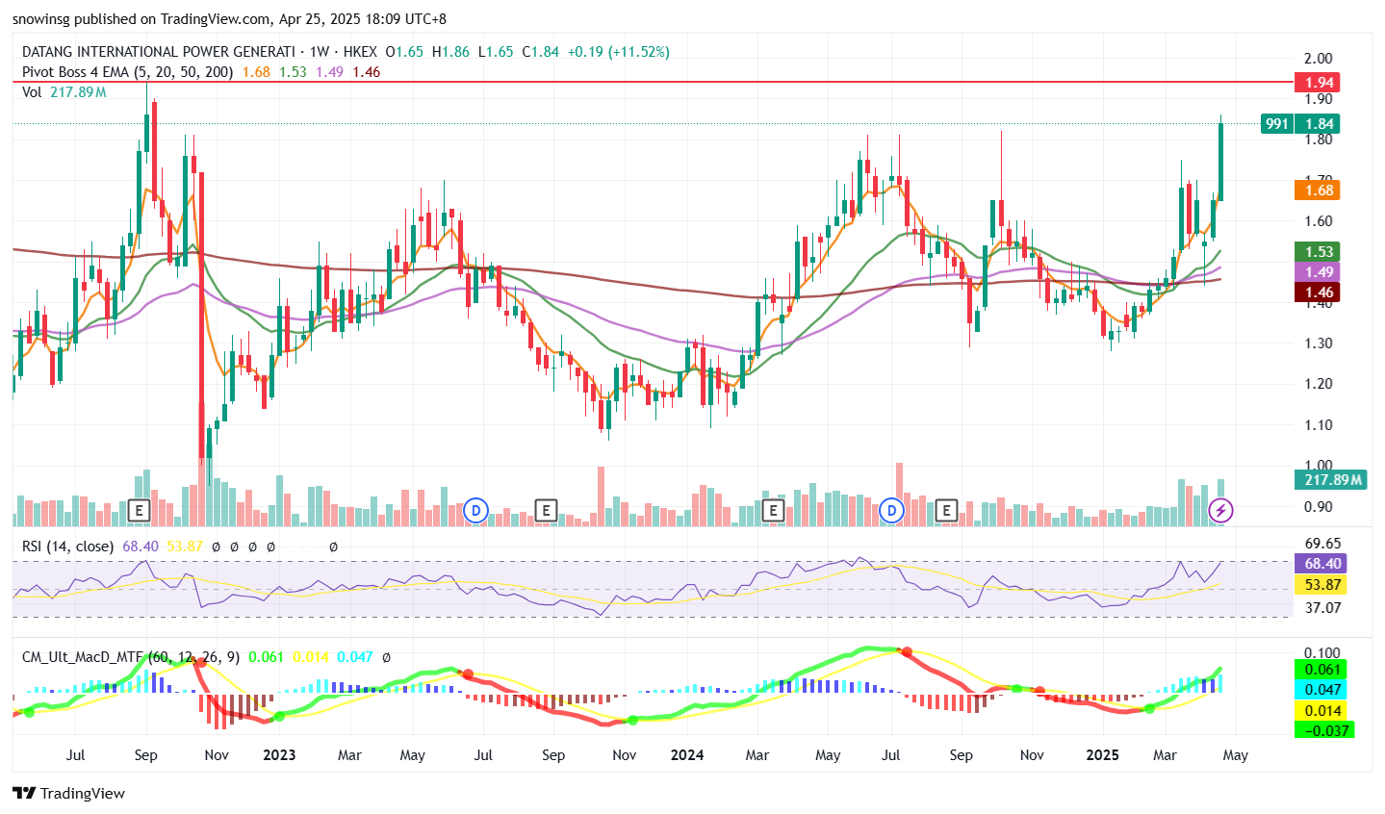
Task: Click the 0.100 level on MACD axis
Action: (1322, 653)
